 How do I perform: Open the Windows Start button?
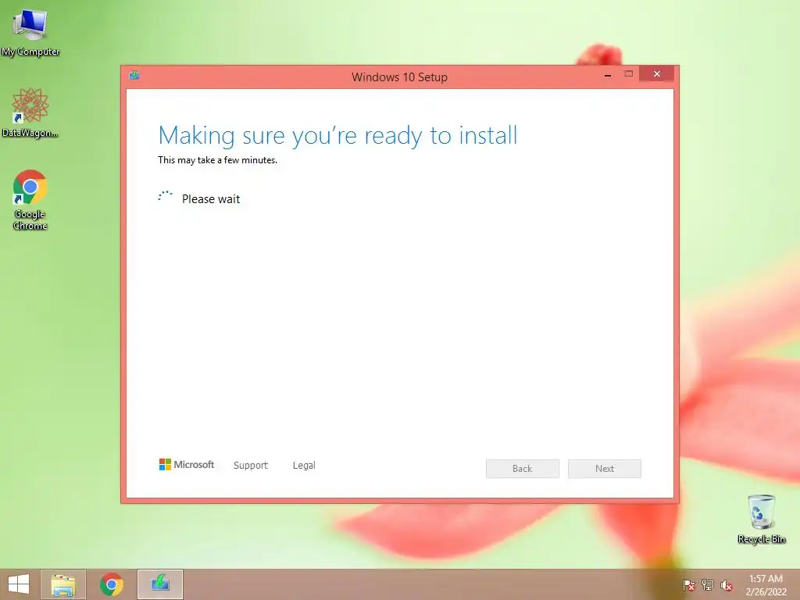(x=19, y=584)
